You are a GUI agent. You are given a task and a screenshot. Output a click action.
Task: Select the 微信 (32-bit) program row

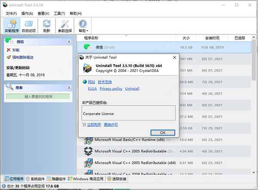(x=164, y=47)
